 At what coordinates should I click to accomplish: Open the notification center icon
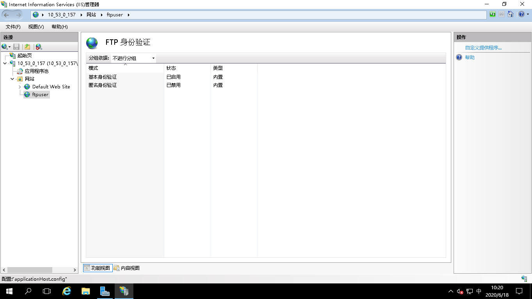click(519, 291)
